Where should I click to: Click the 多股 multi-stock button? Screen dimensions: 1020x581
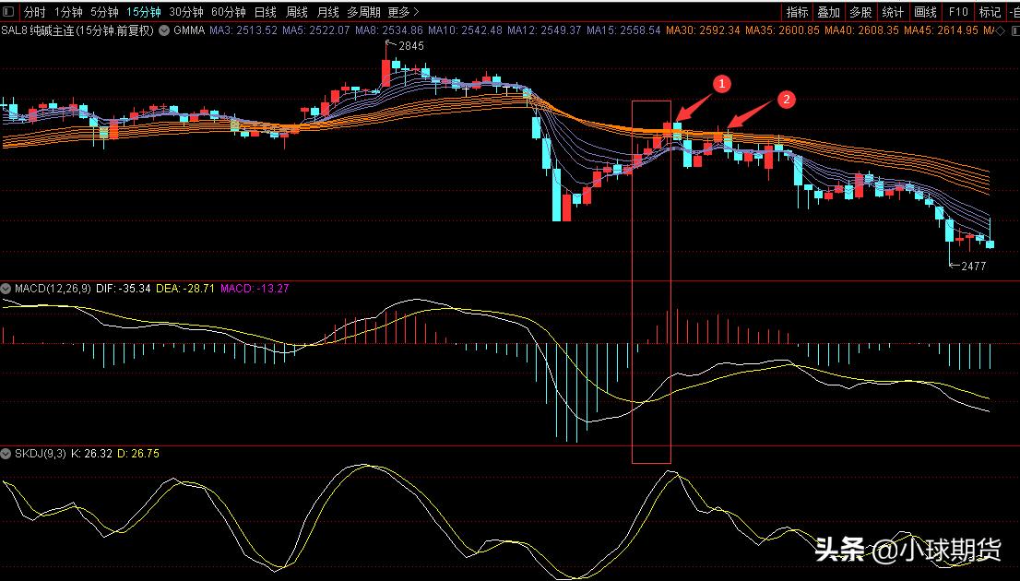pos(860,12)
